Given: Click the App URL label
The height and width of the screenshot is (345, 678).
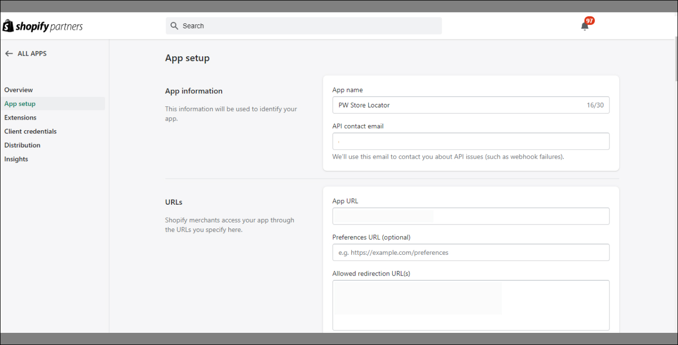Looking at the screenshot, I should (x=345, y=201).
